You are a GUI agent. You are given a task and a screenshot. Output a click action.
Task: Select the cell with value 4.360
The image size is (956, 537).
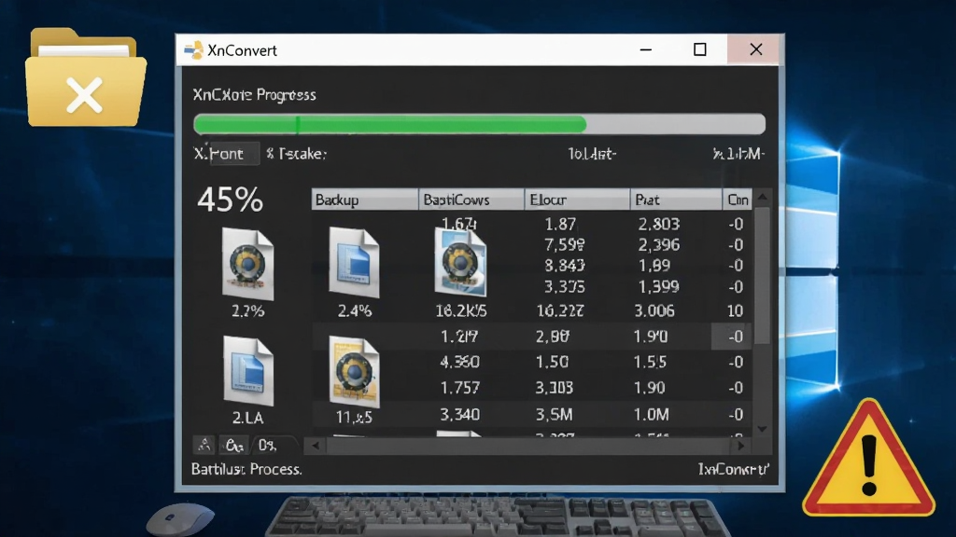(x=459, y=362)
